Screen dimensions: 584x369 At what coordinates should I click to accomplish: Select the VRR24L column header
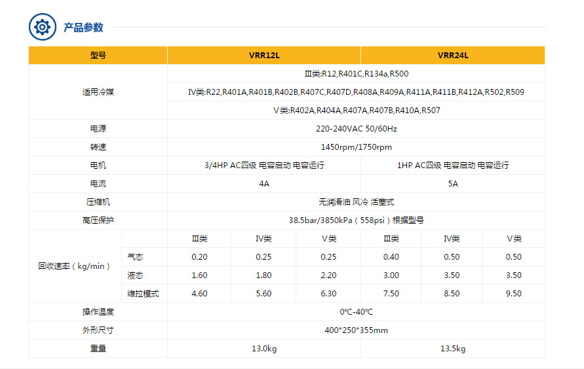(453, 56)
